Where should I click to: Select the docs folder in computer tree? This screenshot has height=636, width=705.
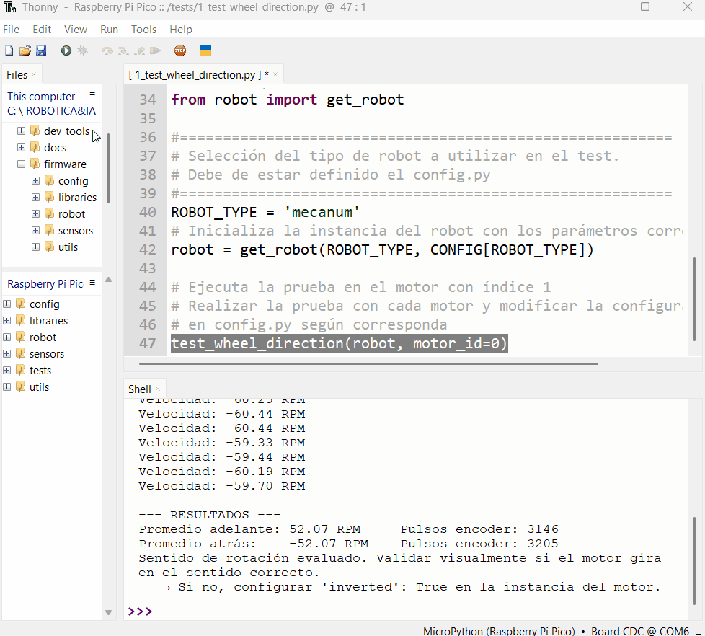click(x=55, y=148)
